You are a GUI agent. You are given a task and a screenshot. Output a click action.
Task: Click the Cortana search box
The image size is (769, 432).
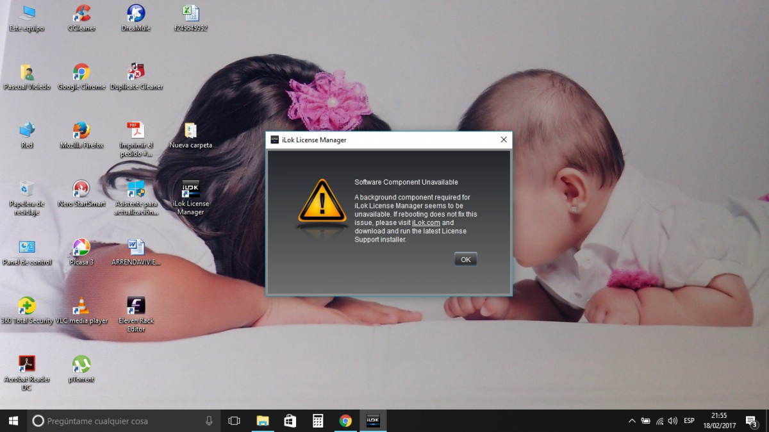(x=122, y=420)
